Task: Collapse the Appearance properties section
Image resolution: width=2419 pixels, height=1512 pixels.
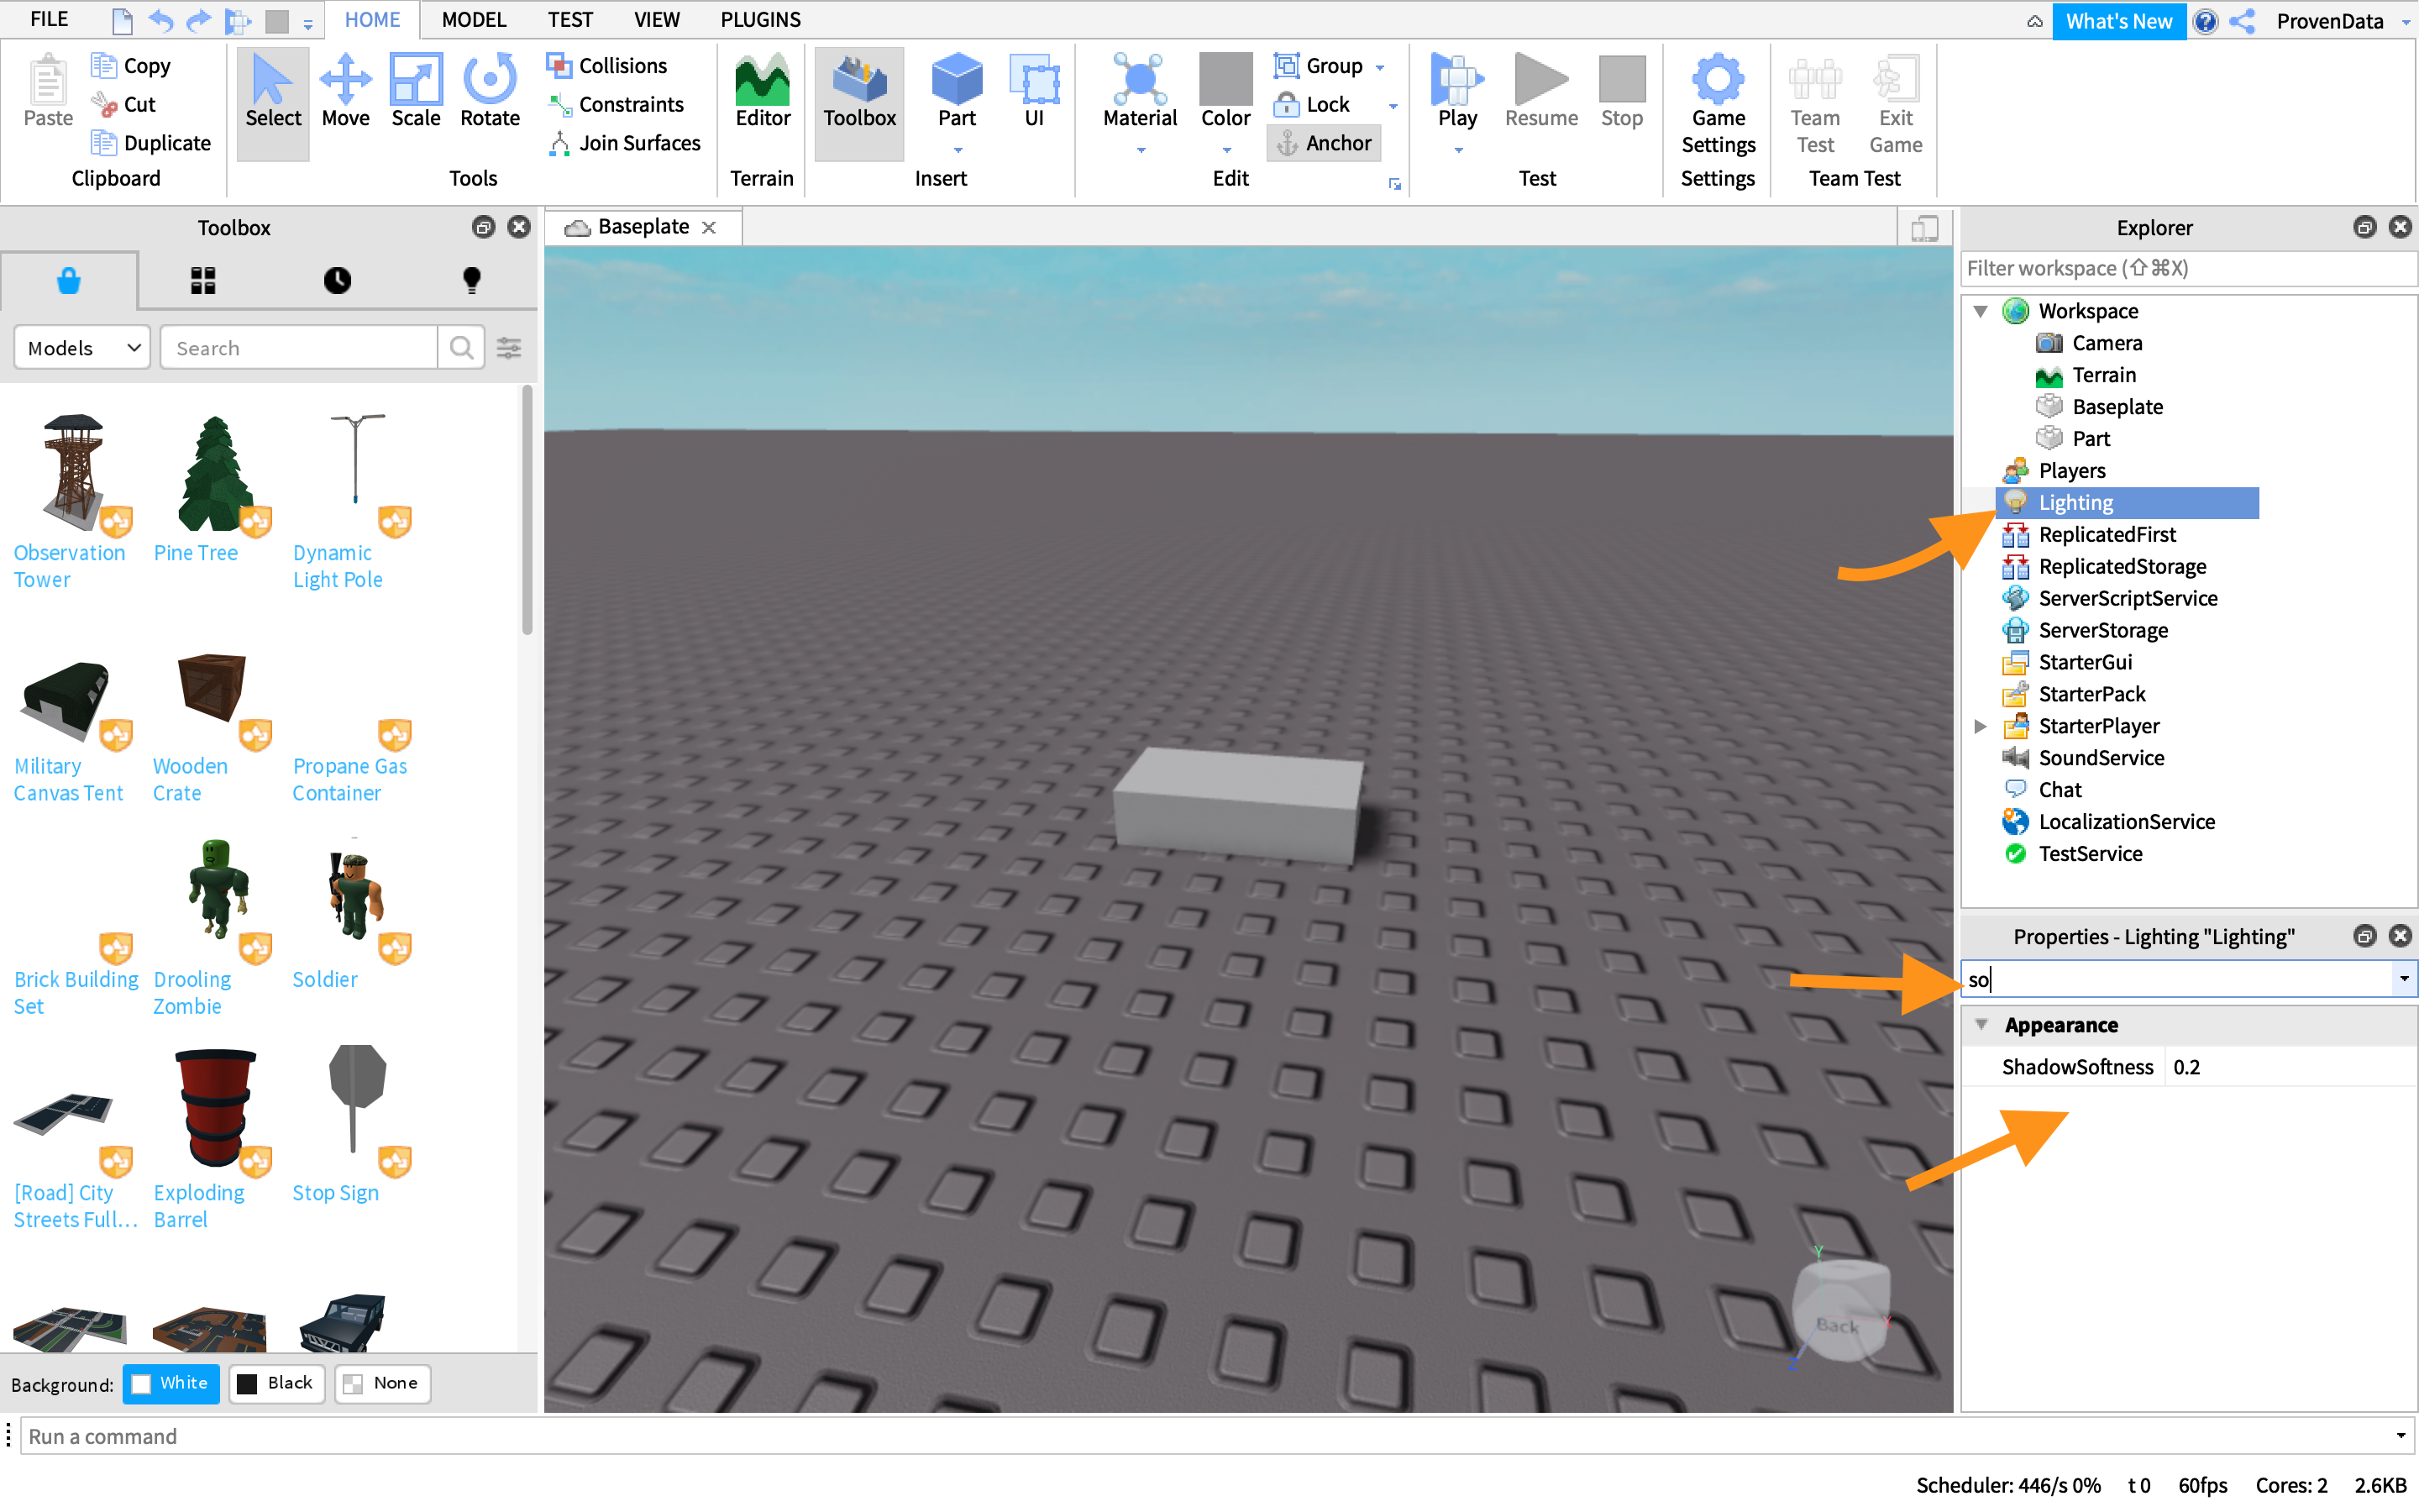Action: [1981, 1025]
